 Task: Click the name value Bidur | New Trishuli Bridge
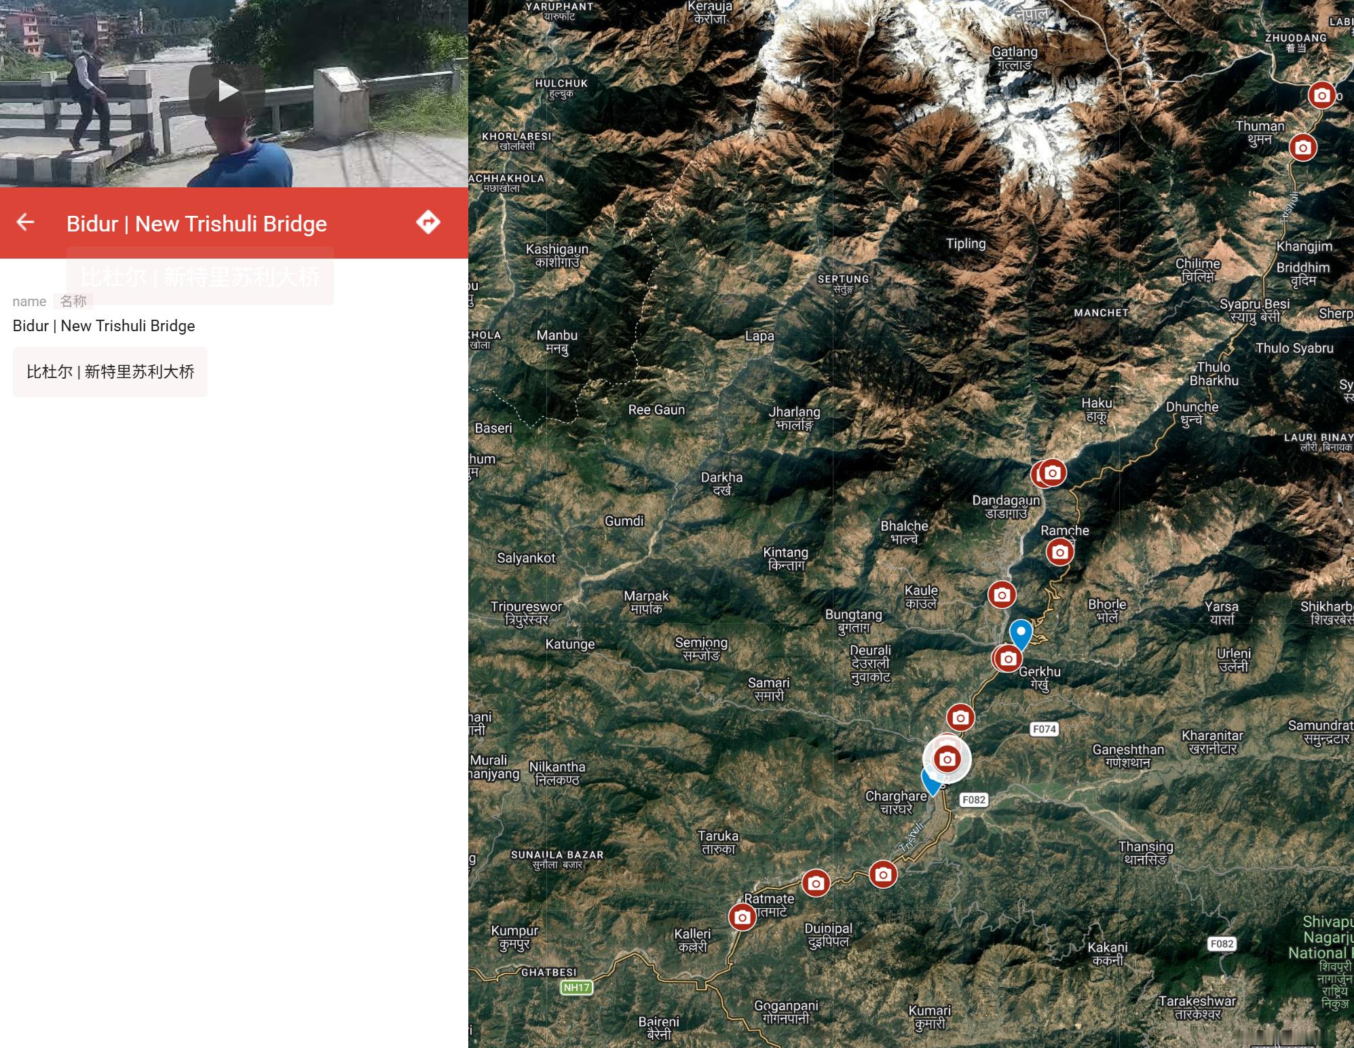(x=104, y=326)
